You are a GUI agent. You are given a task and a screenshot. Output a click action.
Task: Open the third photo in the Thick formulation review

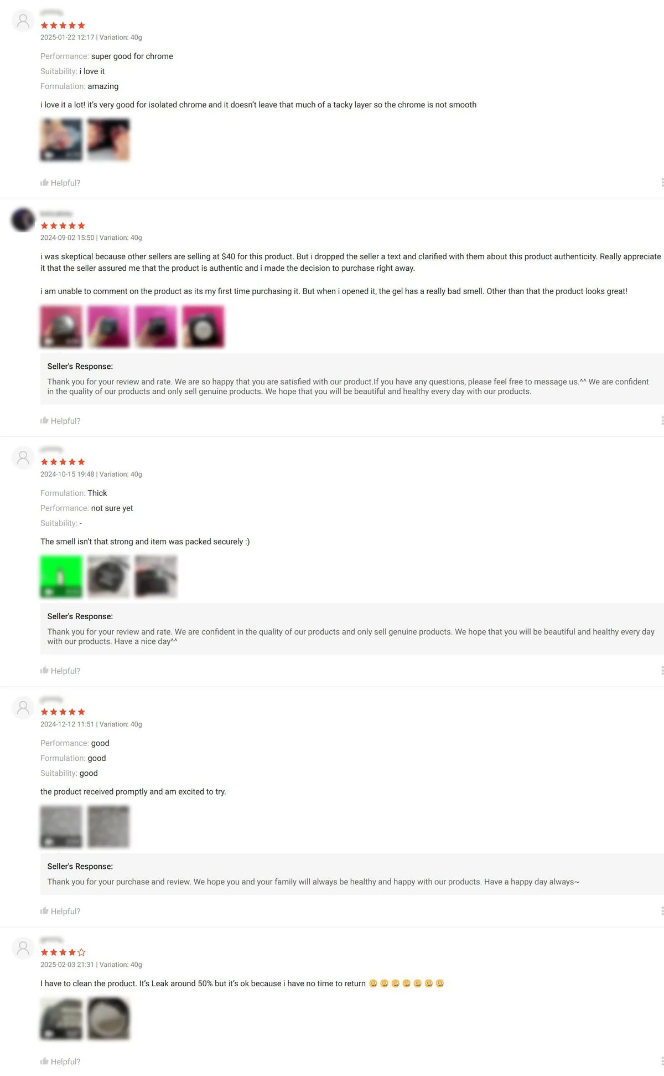[x=156, y=576]
